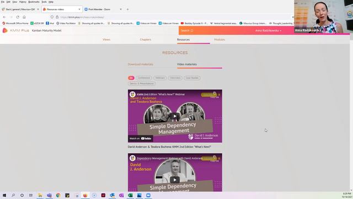Switch to the Modules section
Screen dimensions: 353x199
pos(220,39)
